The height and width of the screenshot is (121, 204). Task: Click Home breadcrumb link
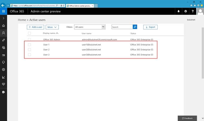click(22, 20)
